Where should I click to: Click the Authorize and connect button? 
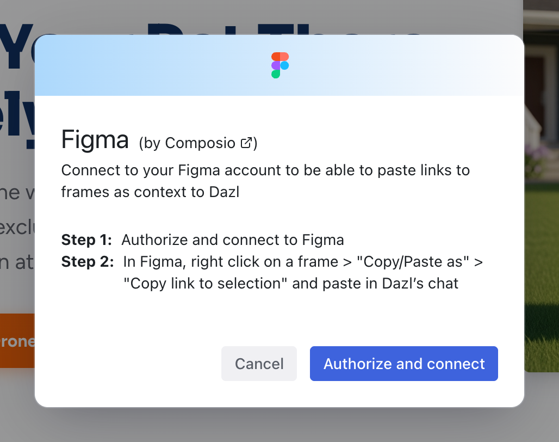point(403,364)
